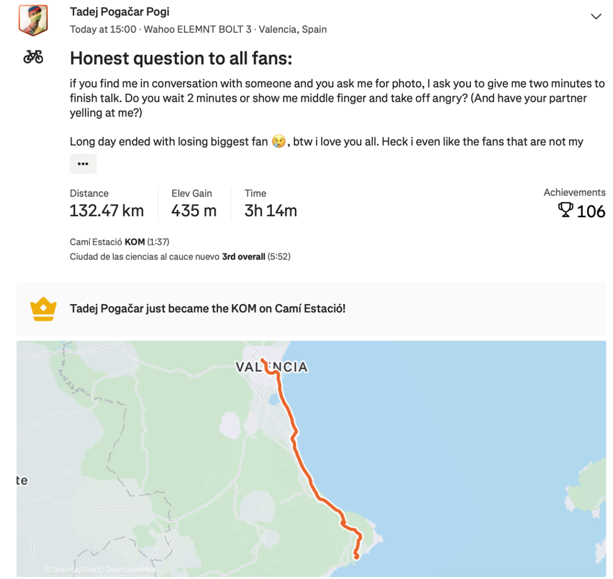Click the achievements trophy icon
Viewport: 613px width, 579px height.
click(565, 210)
